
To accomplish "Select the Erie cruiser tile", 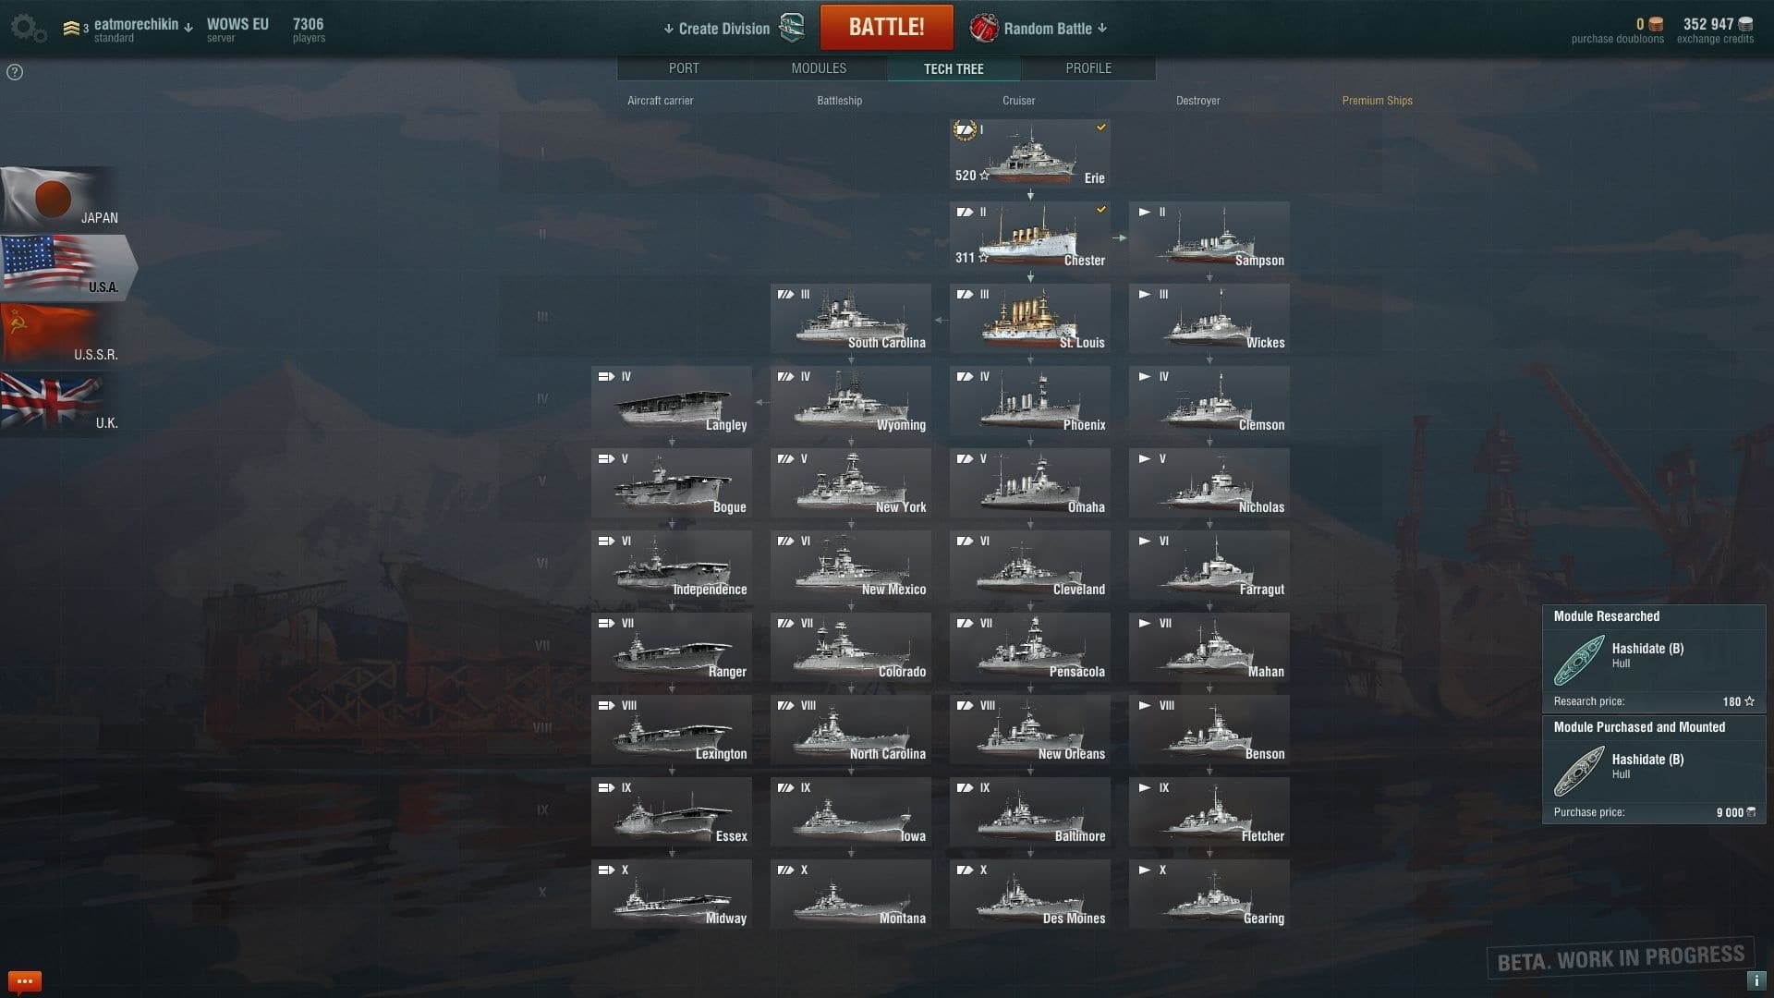I will tap(1029, 153).
